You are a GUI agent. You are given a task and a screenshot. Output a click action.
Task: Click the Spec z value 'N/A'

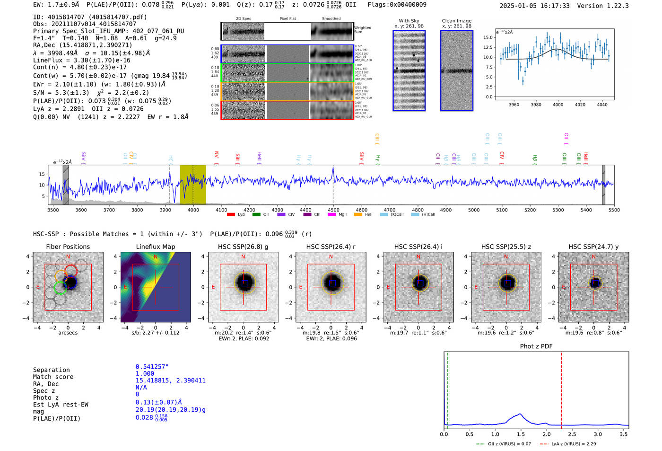tap(141, 387)
